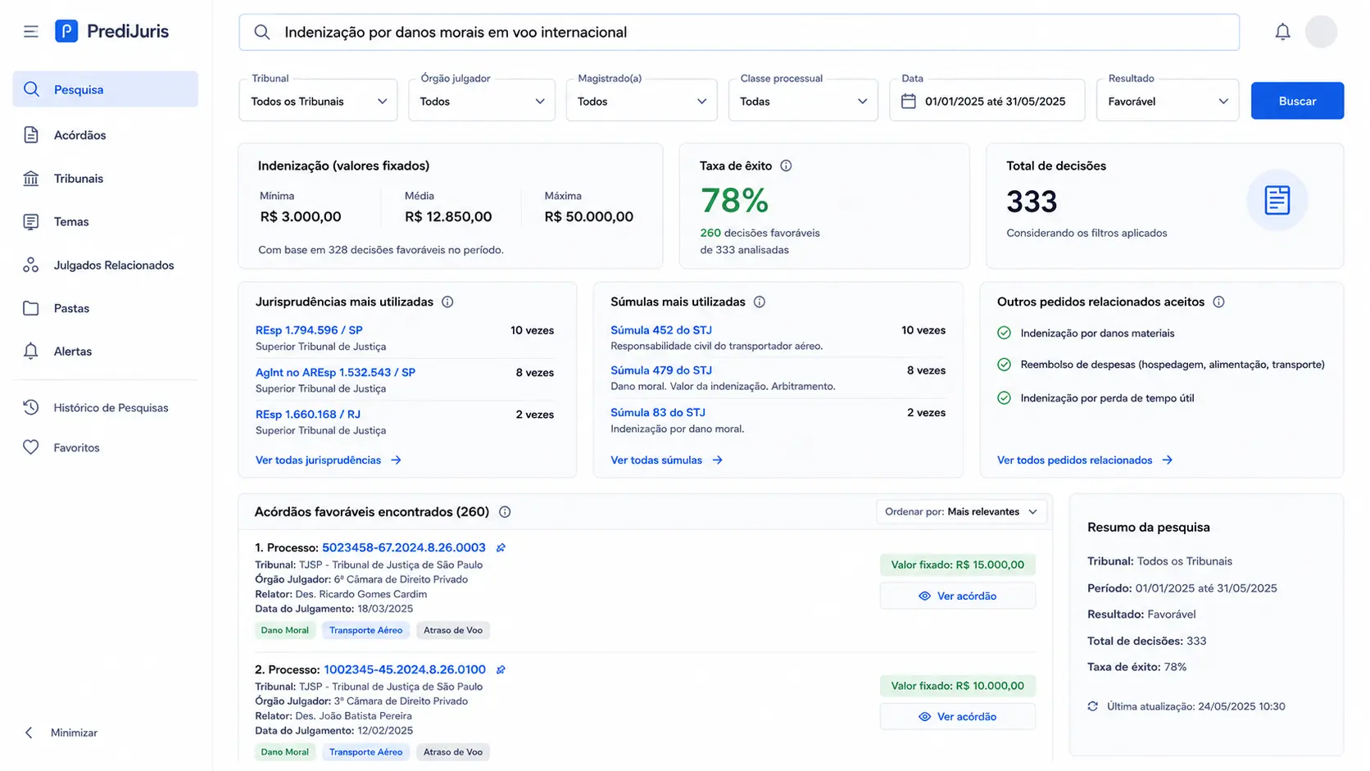Click Transporte Aéreo tag on first processo
The height and width of the screenshot is (771, 1370).
[365, 630]
